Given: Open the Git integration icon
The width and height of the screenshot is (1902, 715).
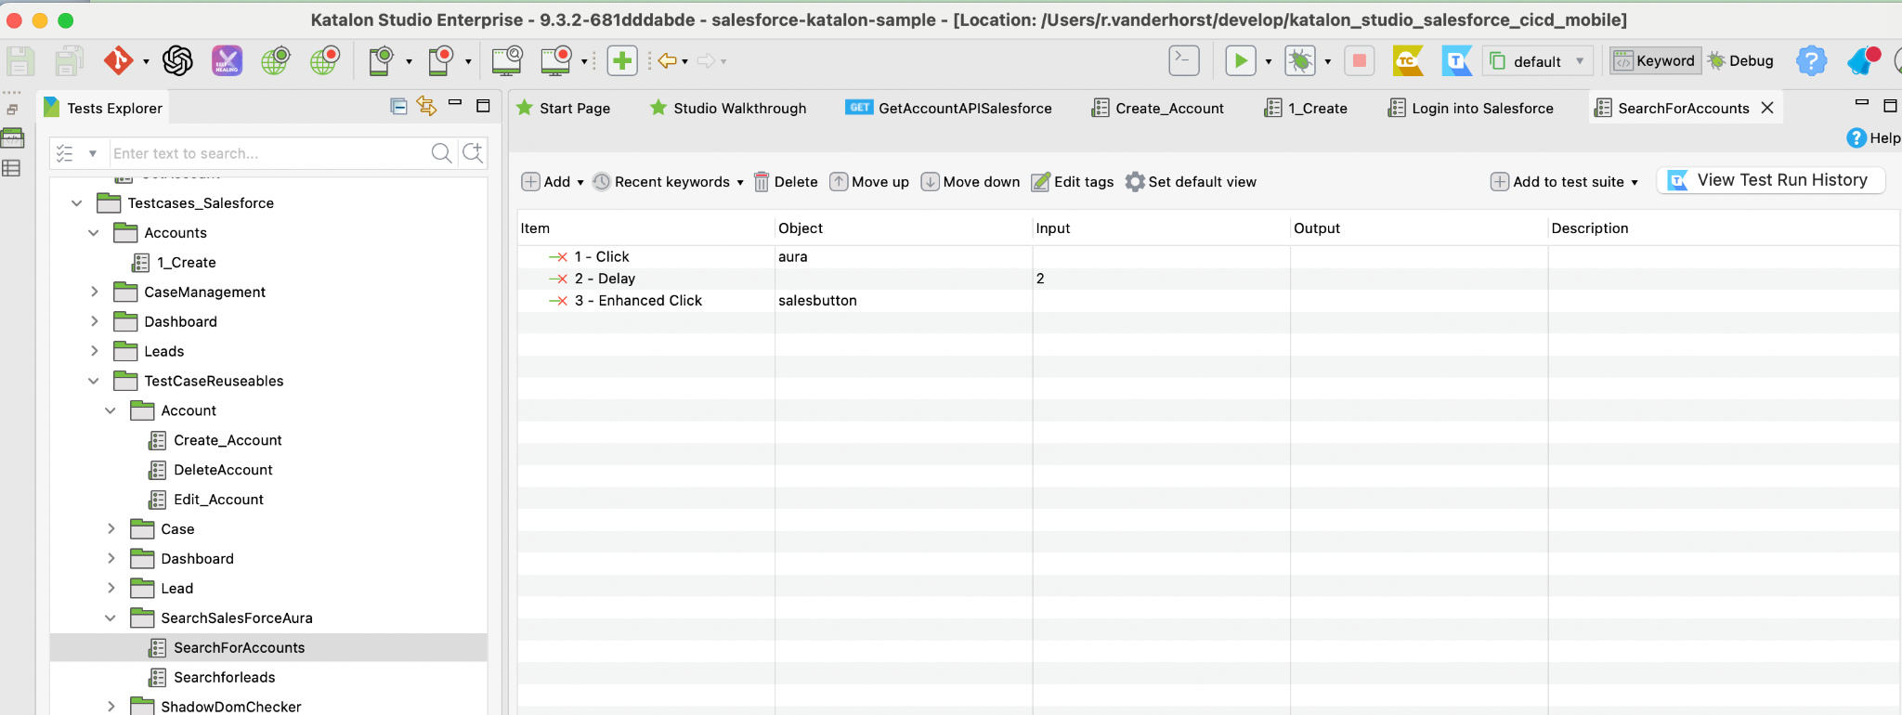Looking at the screenshot, I should (118, 61).
